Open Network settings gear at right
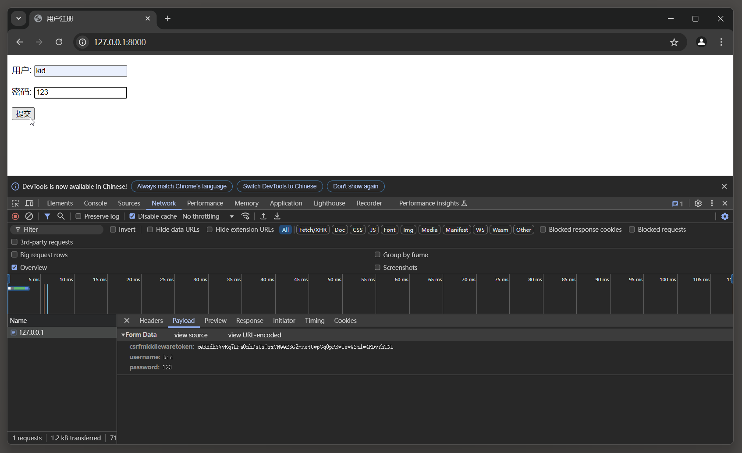The width and height of the screenshot is (742, 453). click(725, 216)
